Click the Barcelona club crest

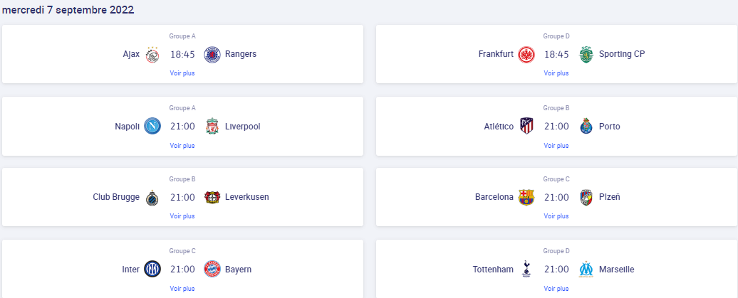[x=526, y=198]
